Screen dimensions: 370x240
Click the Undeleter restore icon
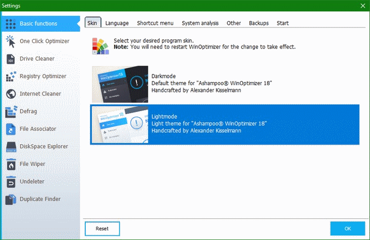click(11, 182)
